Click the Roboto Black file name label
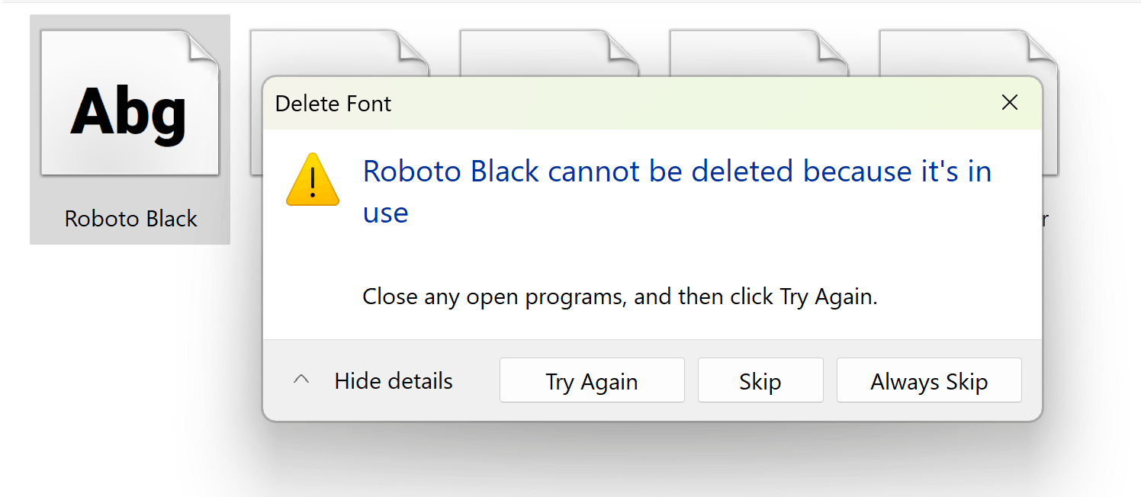The height and width of the screenshot is (497, 1141). point(130,219)
